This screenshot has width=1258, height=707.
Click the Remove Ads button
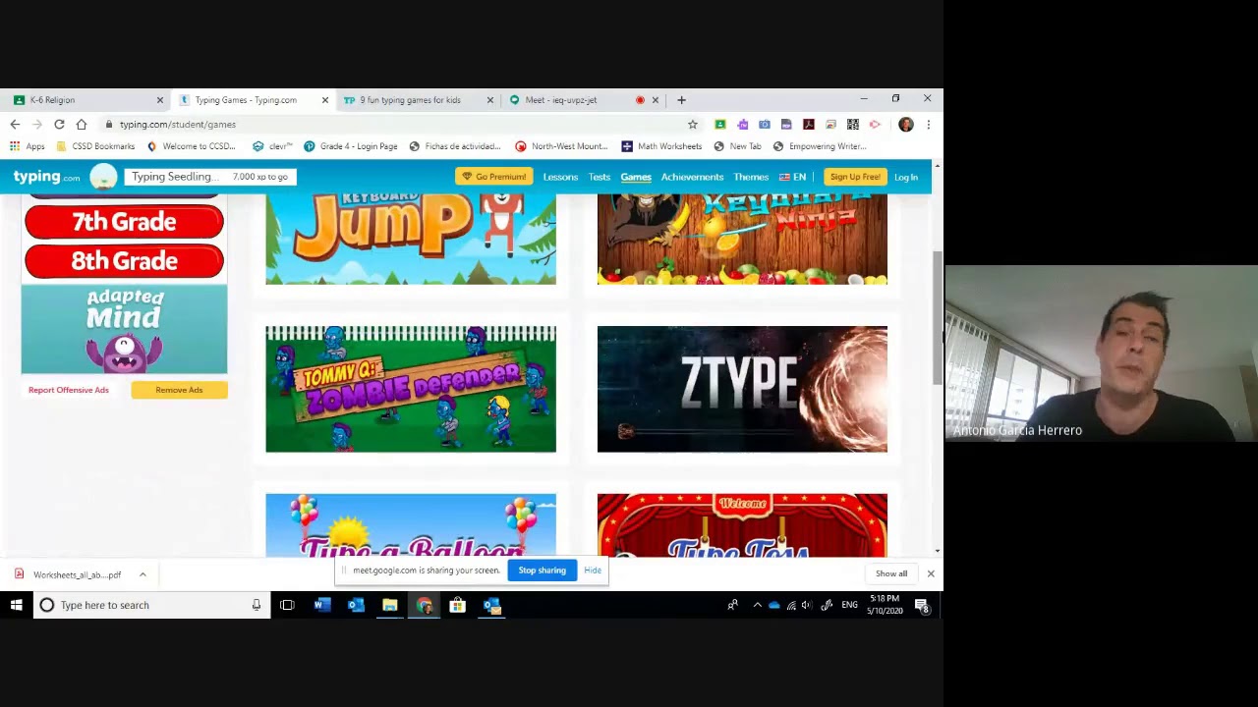(x=179, y=390)
